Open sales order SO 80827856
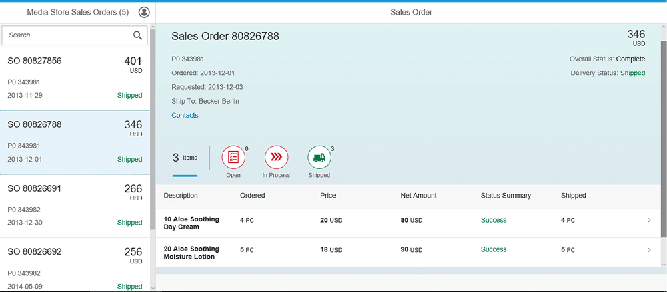This screenshot has height=292, width=667. (x=75, y=77)
